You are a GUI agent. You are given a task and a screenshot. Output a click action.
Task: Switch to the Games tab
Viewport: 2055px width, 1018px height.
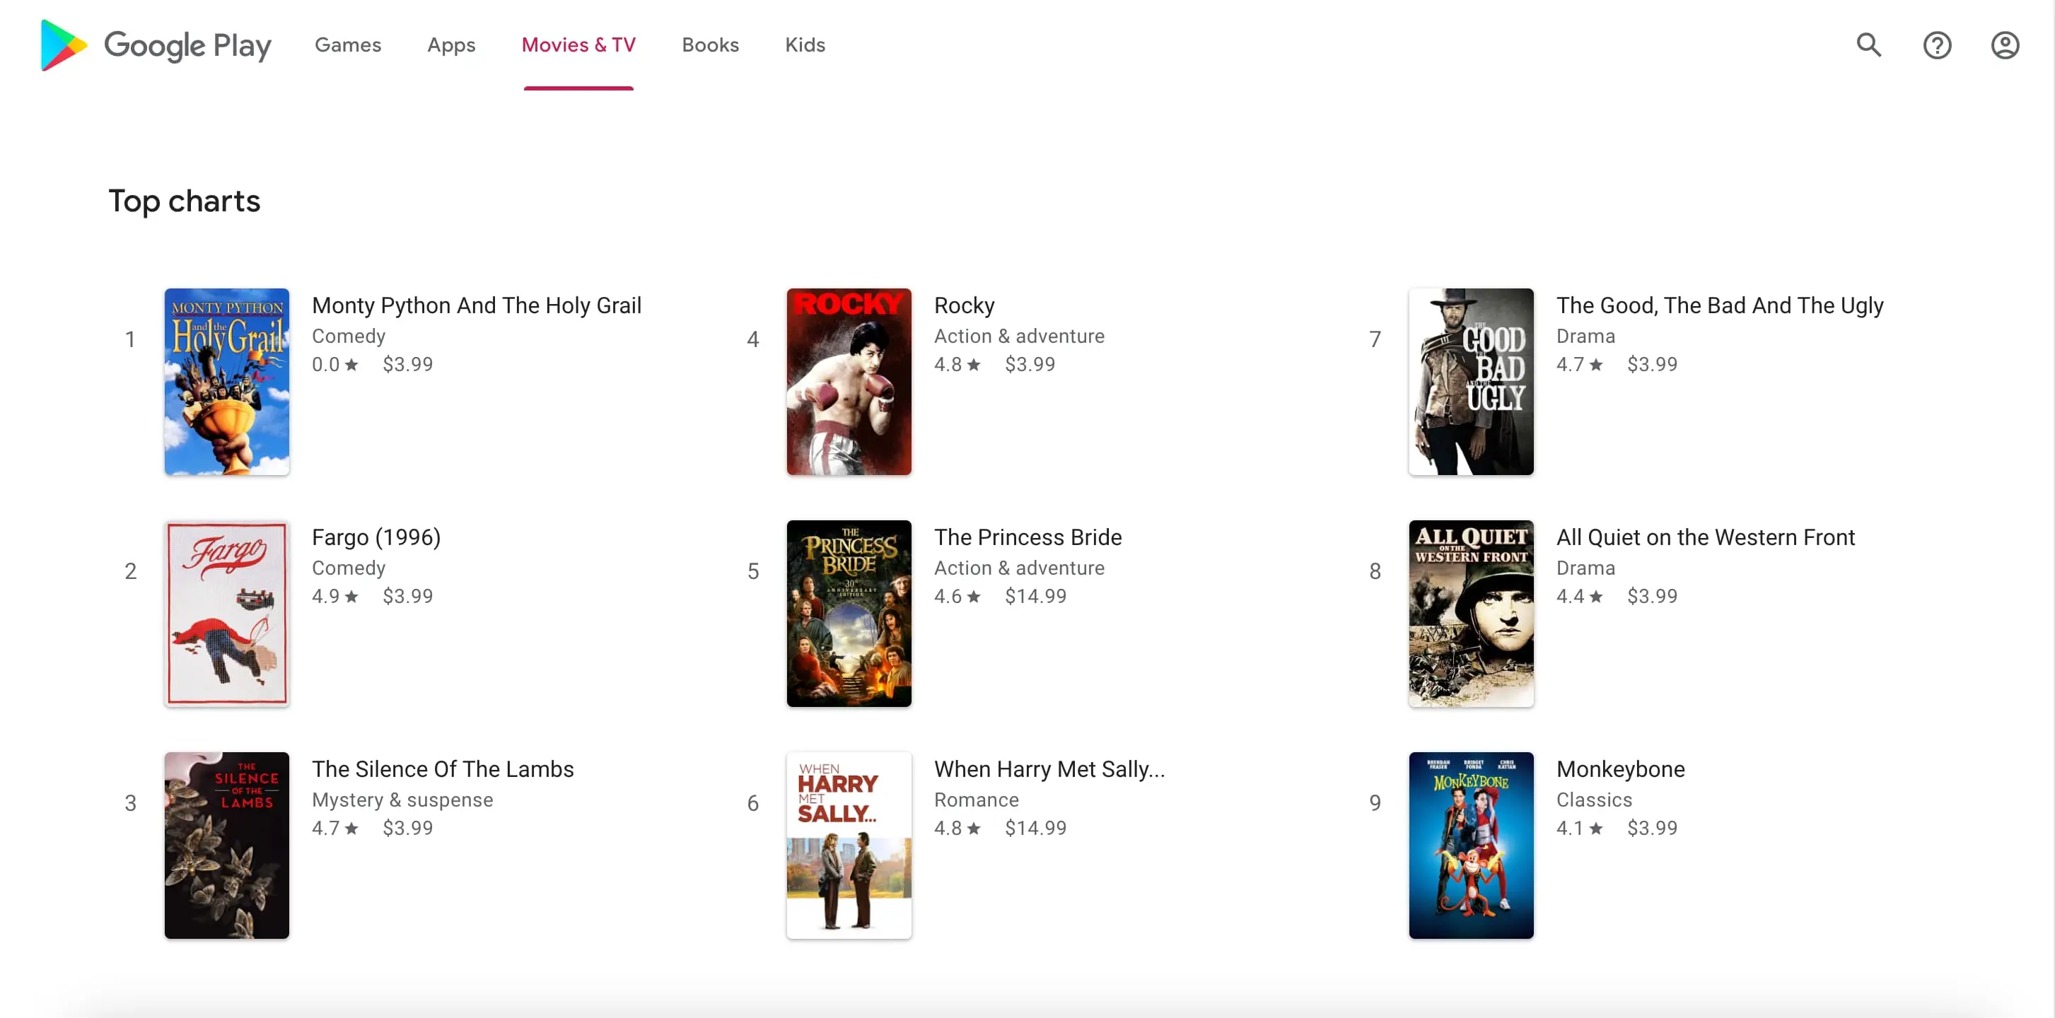click(348, 45)
